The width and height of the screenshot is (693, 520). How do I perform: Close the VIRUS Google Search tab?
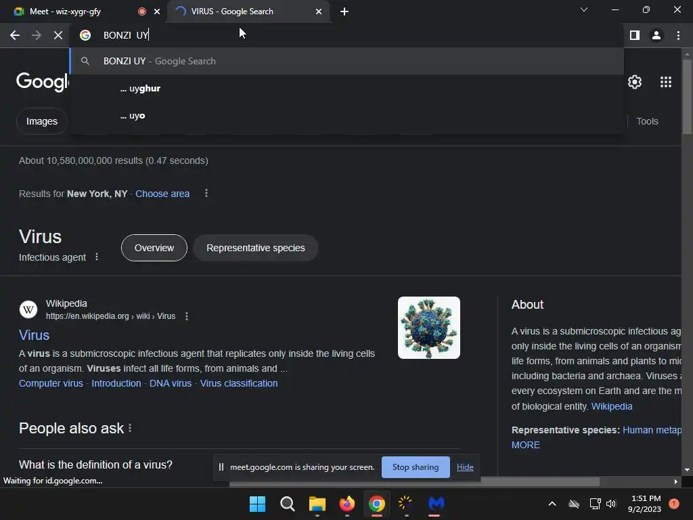319,12
